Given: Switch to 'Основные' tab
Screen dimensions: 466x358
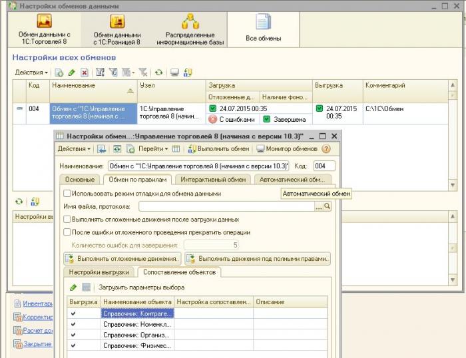Looking at the screenshot, I should point(80,180).
